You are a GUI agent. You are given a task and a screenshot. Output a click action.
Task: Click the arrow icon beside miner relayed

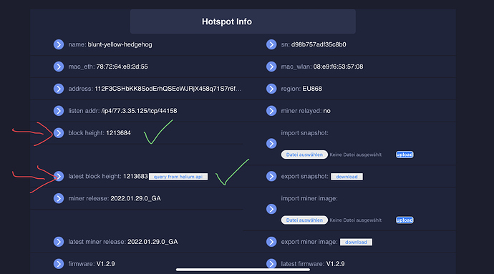pyautogui.click(x=271, y=111)
